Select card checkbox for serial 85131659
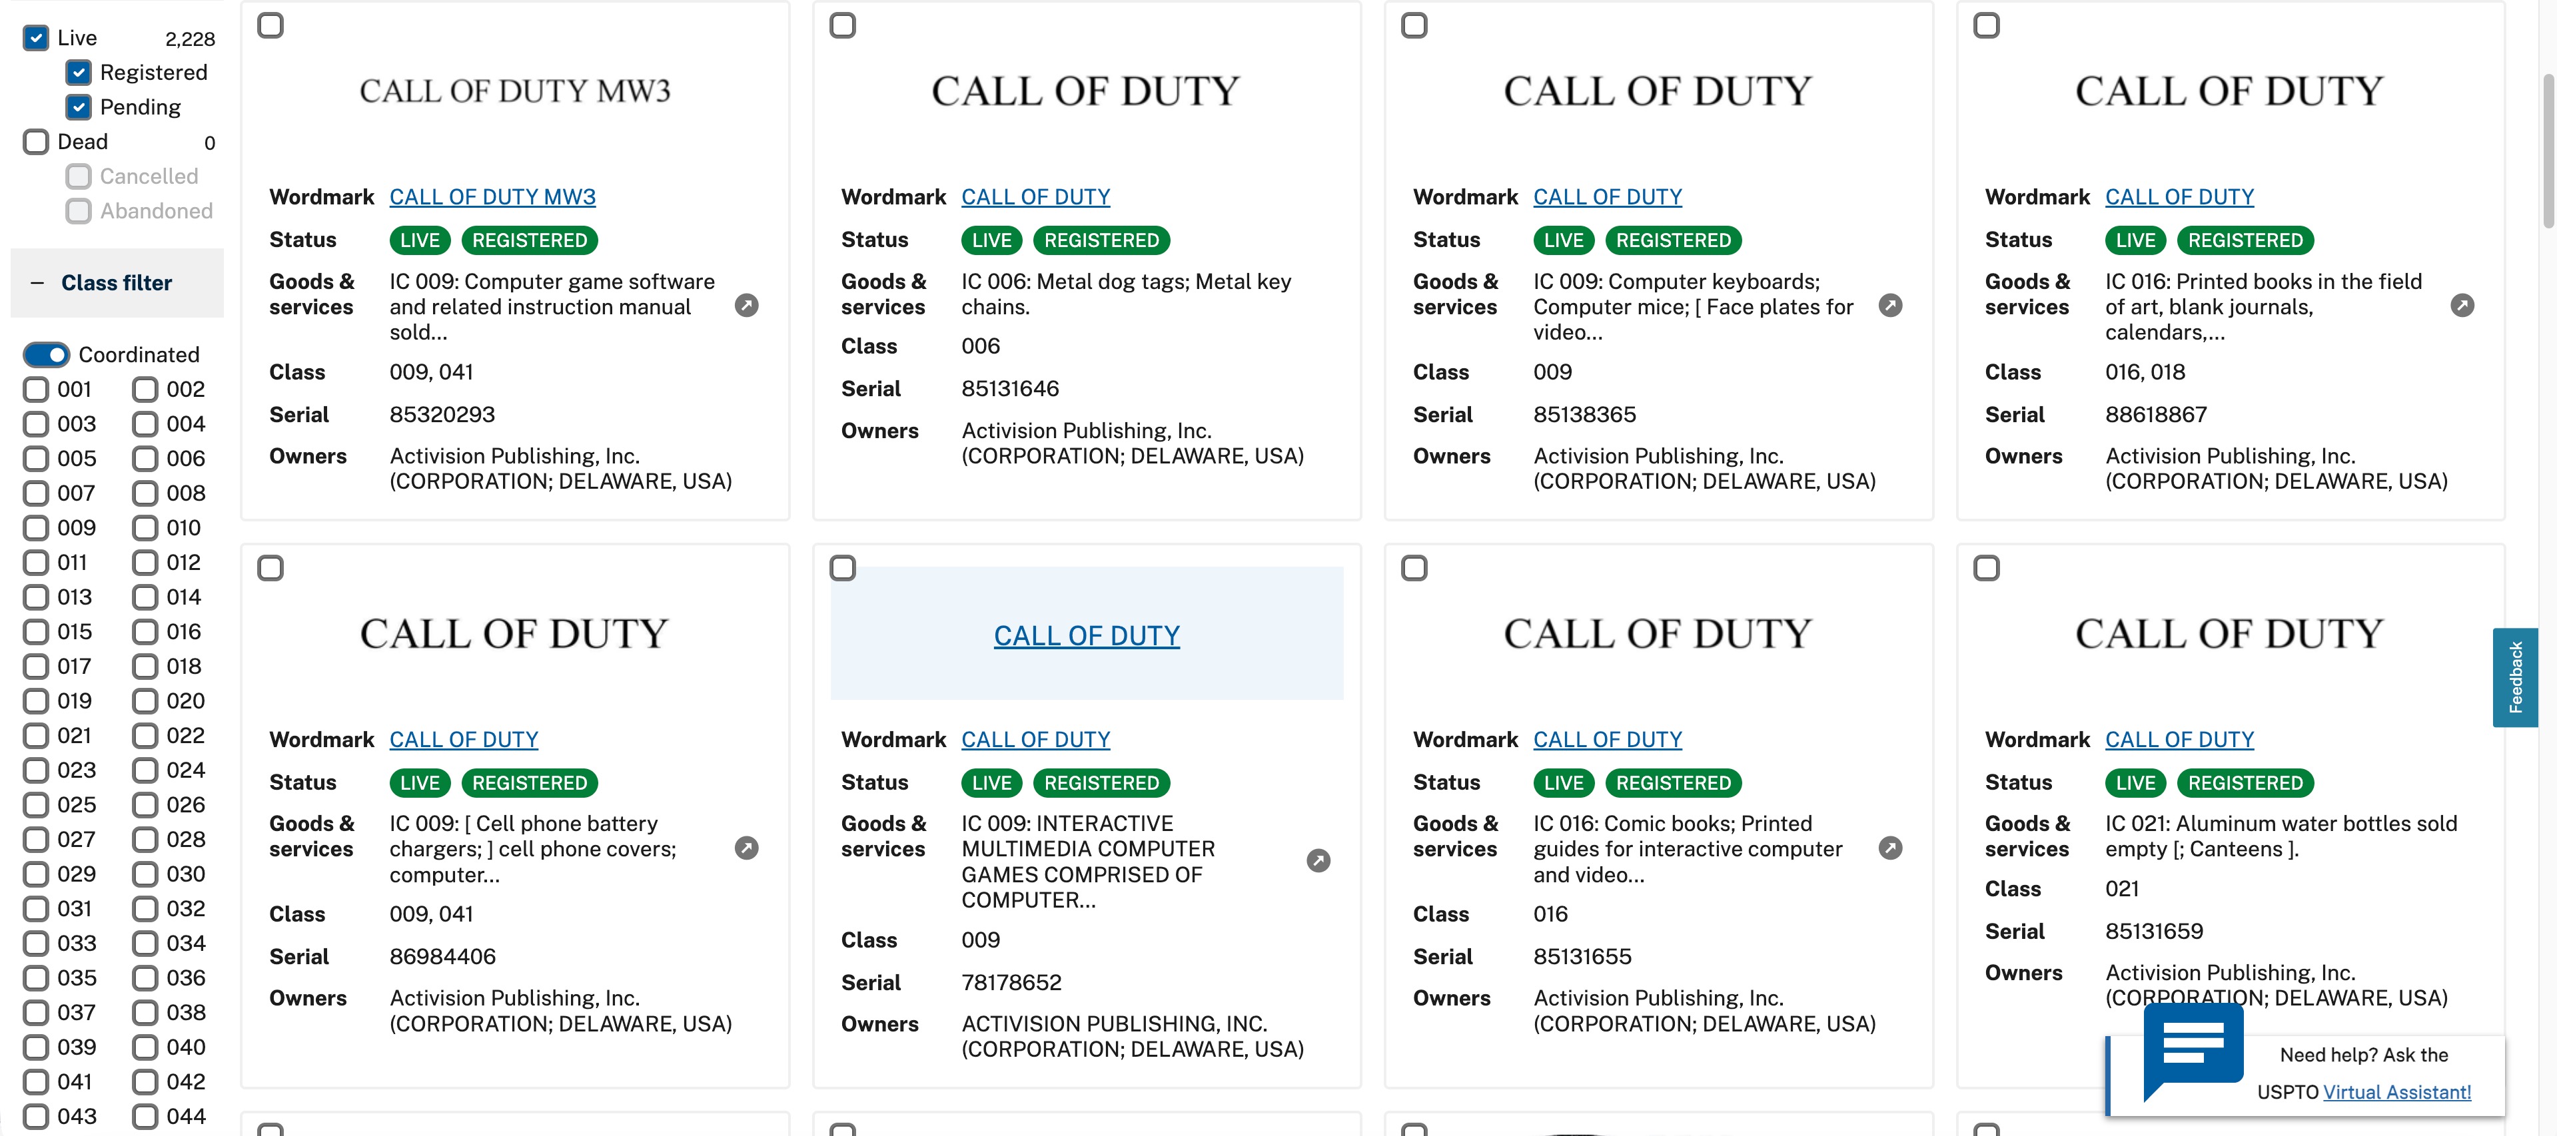2557x1136 pixels. [x=1986, y=567]
